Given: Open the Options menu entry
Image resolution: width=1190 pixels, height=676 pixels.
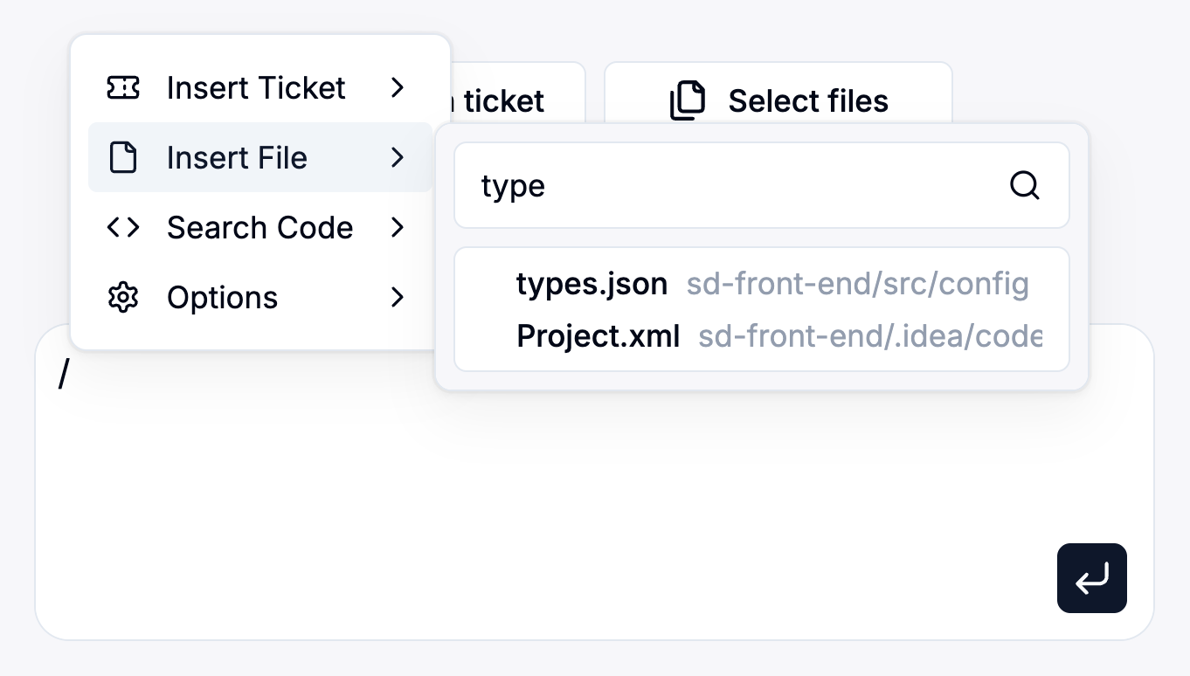Looking at the screenshot, I should click(x=222, y=297).
